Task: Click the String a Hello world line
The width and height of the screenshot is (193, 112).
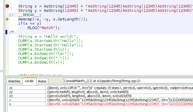Action: point(48,37)
